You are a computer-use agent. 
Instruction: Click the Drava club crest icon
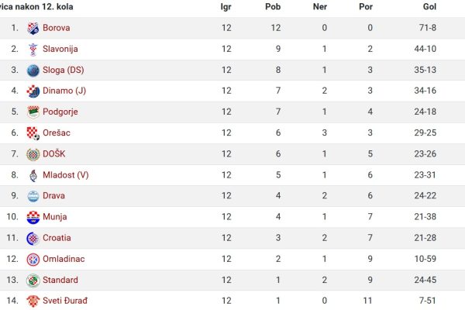[x=33, y=196]
